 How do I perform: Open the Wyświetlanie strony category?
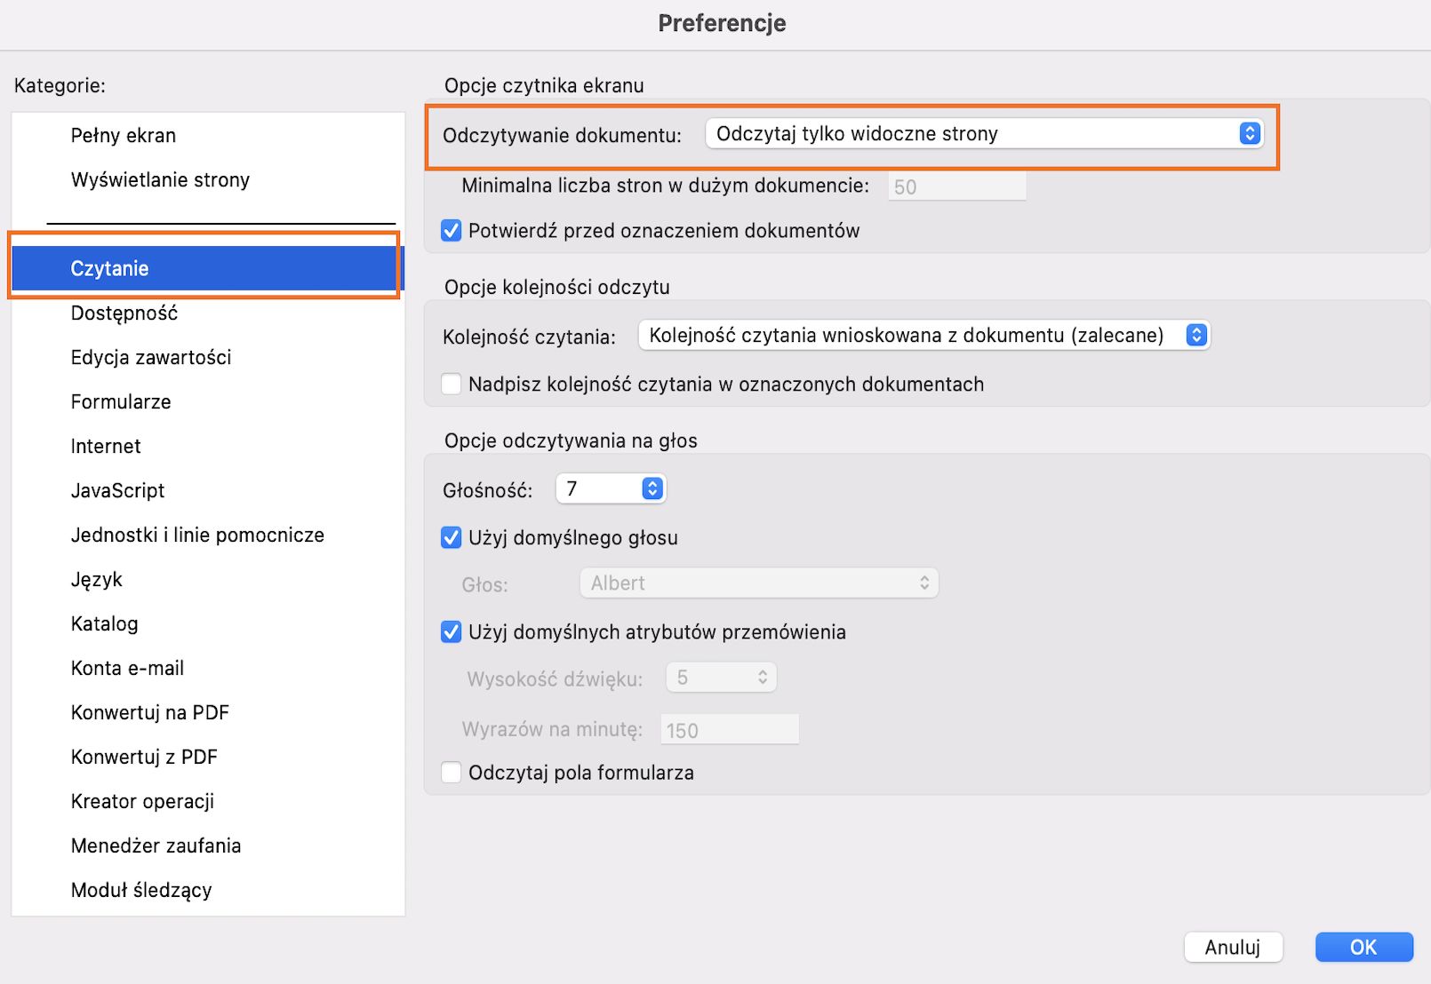(x=160, y=179)
